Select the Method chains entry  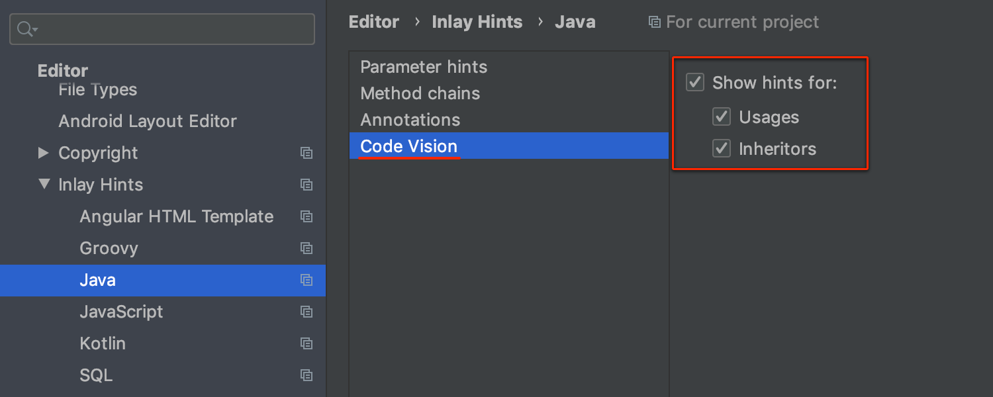pos(420,93)
